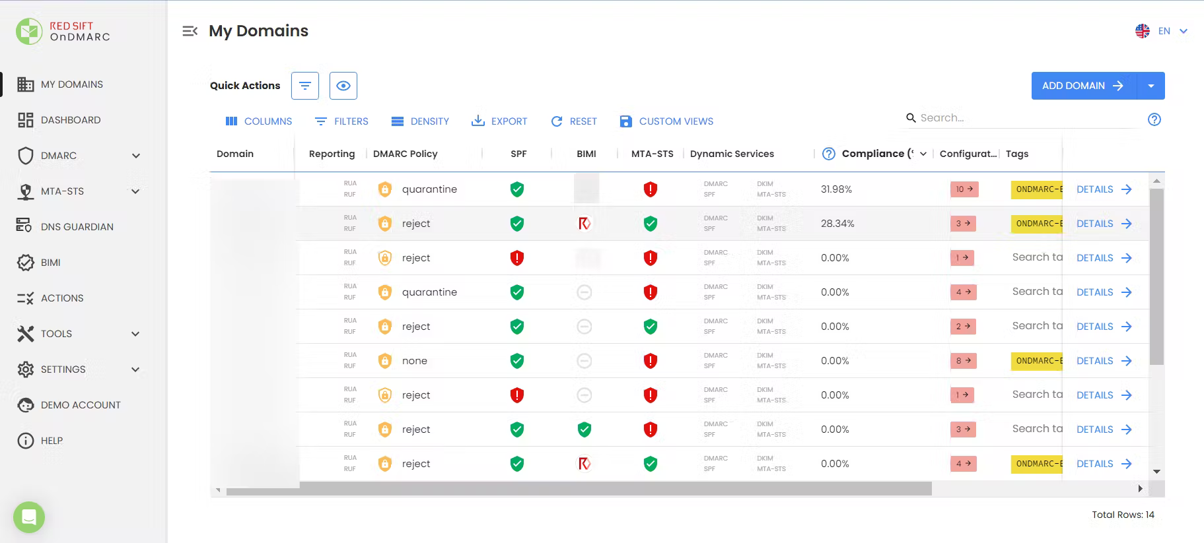
Task: Open the chat support widget
Action: click(29, 517)
